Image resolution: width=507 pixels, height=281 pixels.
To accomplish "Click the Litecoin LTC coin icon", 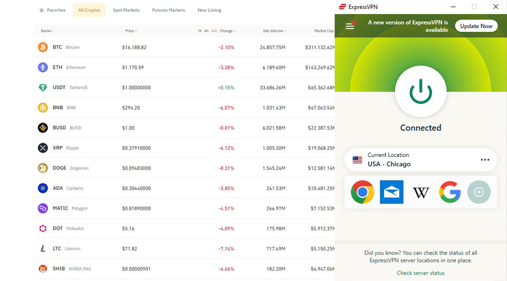I will 43,249.
